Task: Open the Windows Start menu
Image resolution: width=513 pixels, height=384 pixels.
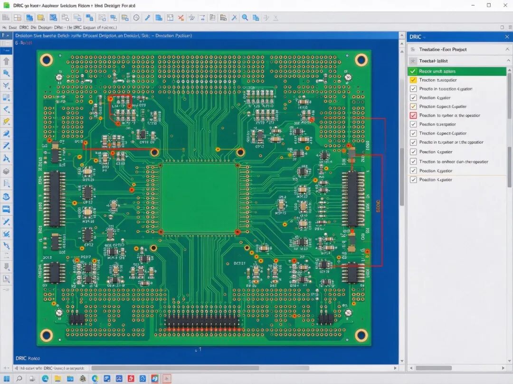Action: pyautogui.click(x=6, y=378)
